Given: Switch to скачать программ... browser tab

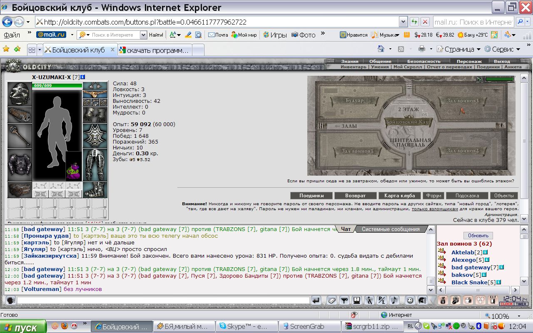Looking at the screenshot, I should point(154,50).
